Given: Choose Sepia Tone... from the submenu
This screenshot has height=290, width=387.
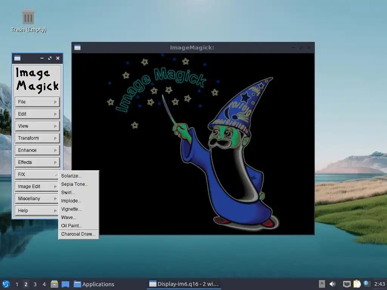Looking at the screenshot, I should click(x=79, y=184).
